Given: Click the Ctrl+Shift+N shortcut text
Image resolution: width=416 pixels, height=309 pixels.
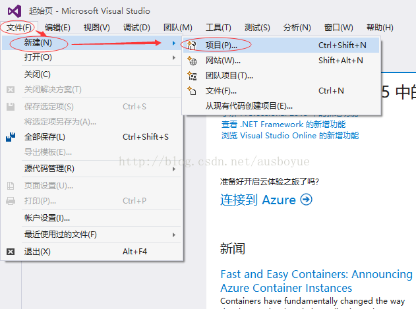Looking at the screenshot, I should pos(342,45).
